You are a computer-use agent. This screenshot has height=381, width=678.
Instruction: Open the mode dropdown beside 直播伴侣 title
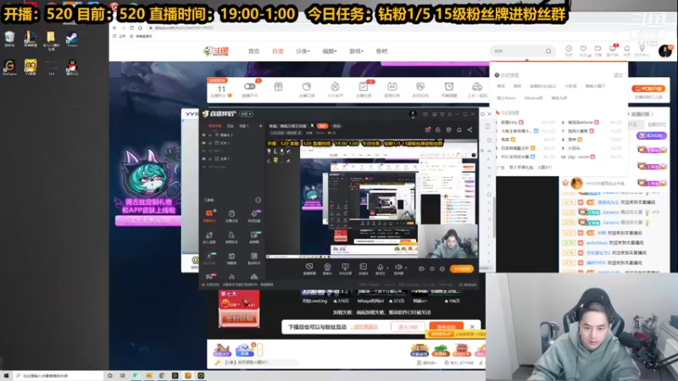247,114
